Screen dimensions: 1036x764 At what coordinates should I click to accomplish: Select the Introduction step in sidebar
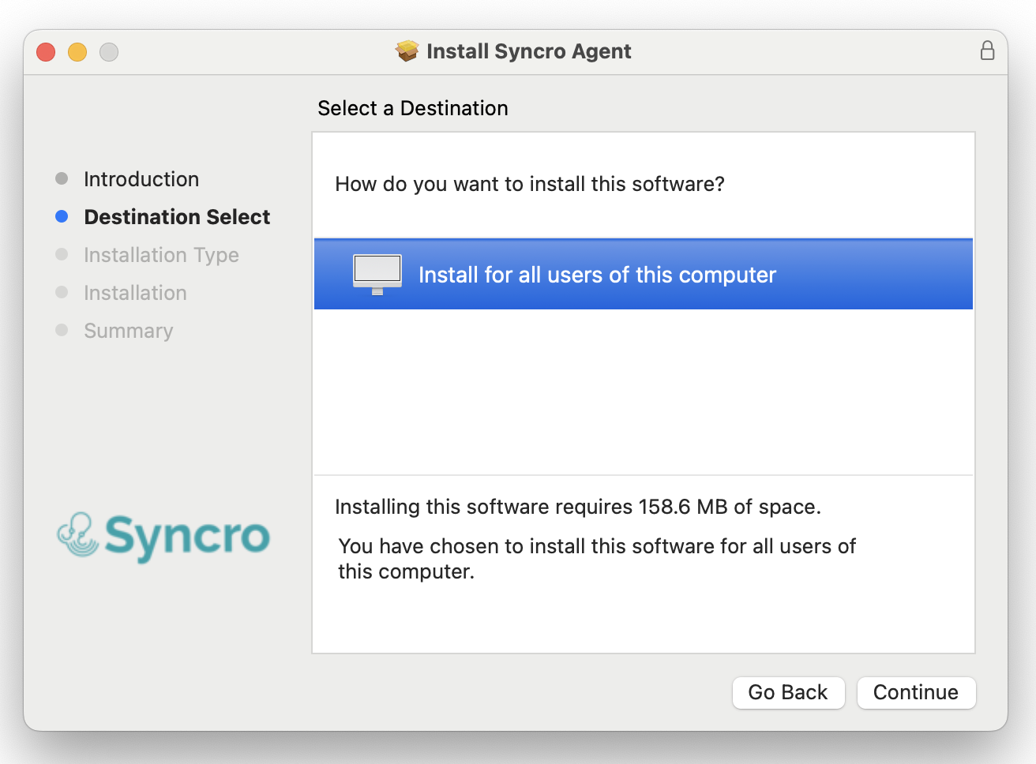click(141, 179)
